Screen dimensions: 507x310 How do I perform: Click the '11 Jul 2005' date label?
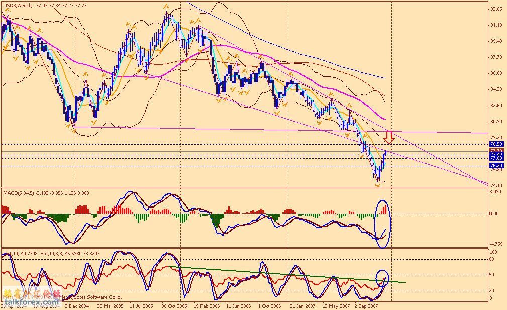[142, 306]
